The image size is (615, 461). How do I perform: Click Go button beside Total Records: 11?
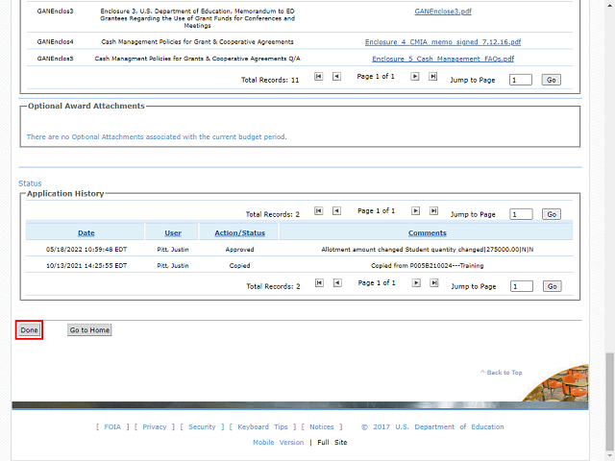551,80
